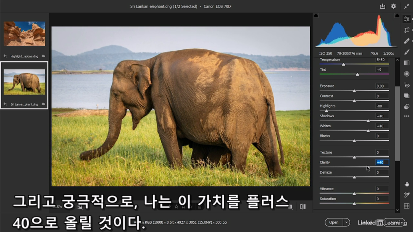This screenshot has height=232, width=413.
Task: Click the Temperature slider handle
Action: (344, 64)
